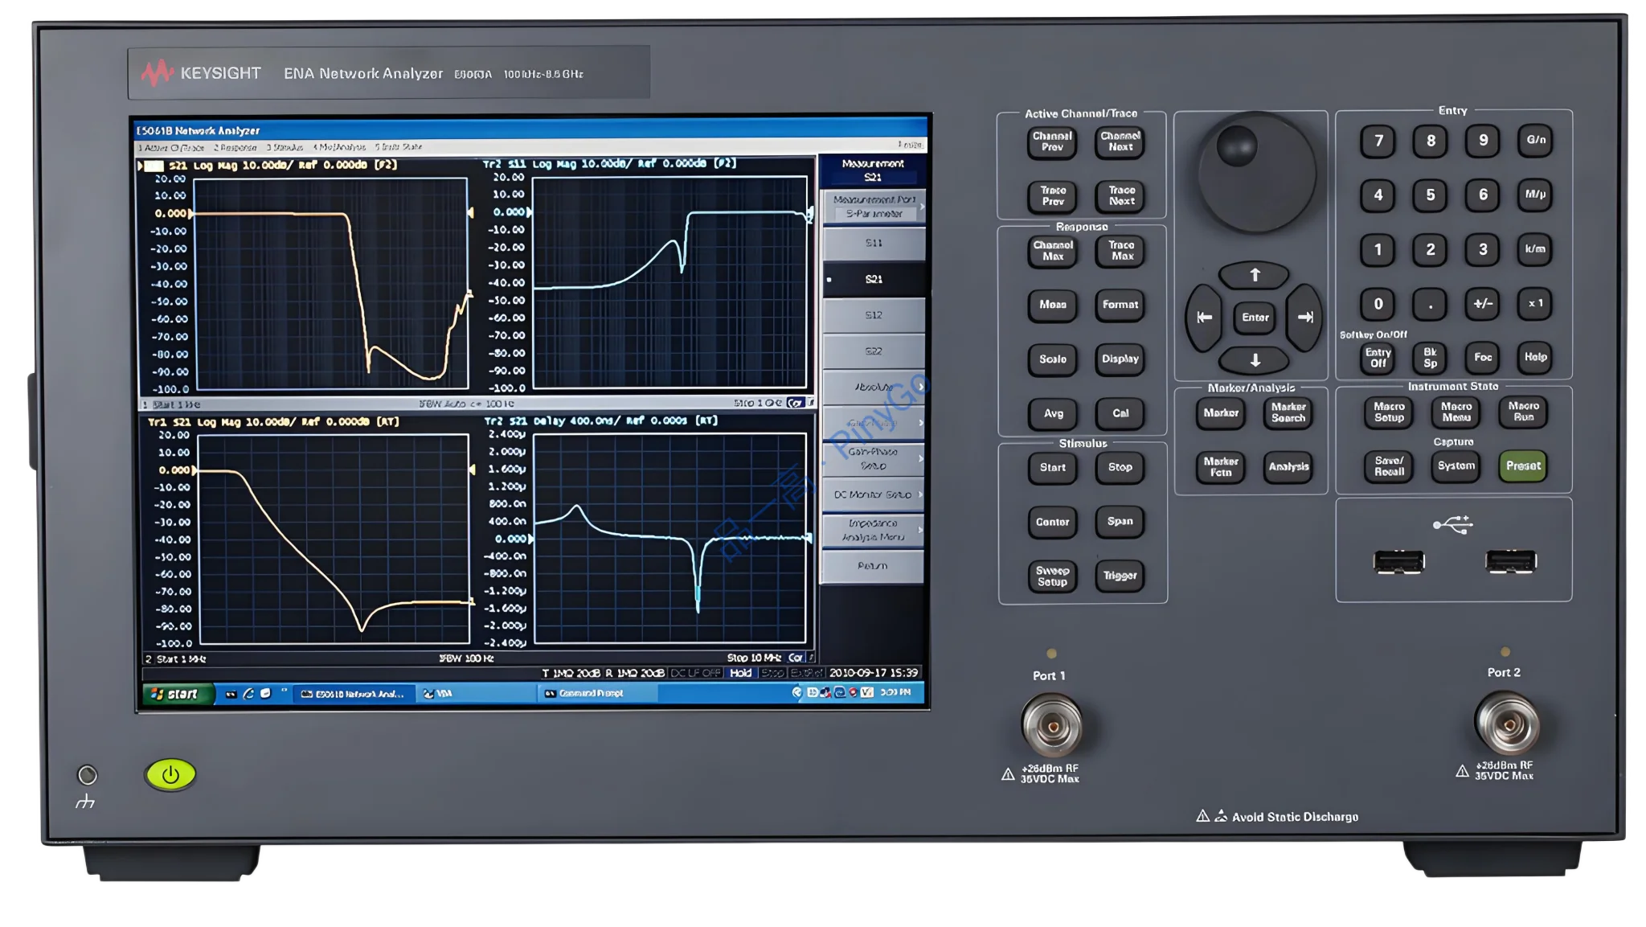
Task: Select the S11 measurement softkey
Action: point(874,243)
